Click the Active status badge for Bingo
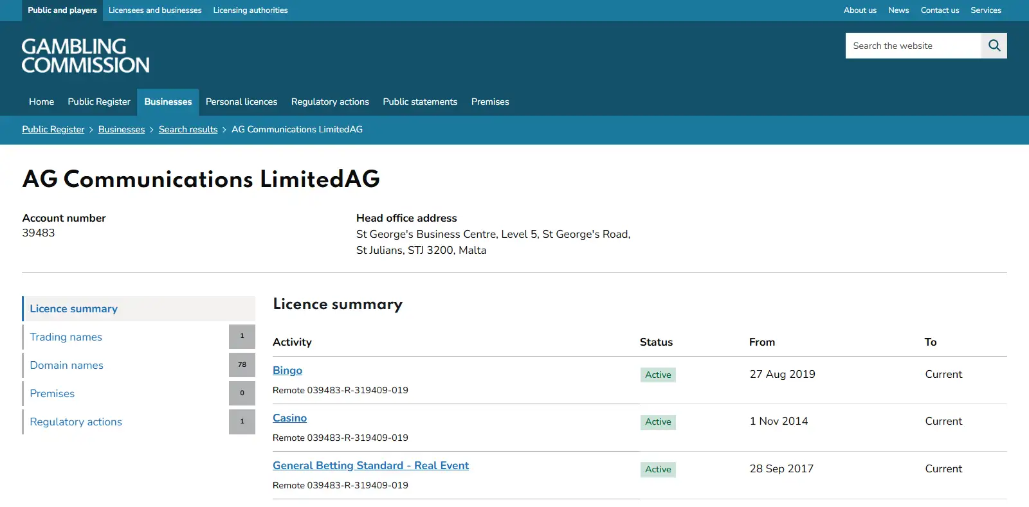This screenshot has height=507, width=1029. tap(658, 375)
